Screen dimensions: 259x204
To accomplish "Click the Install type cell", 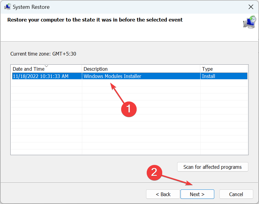I will point(208,76).
